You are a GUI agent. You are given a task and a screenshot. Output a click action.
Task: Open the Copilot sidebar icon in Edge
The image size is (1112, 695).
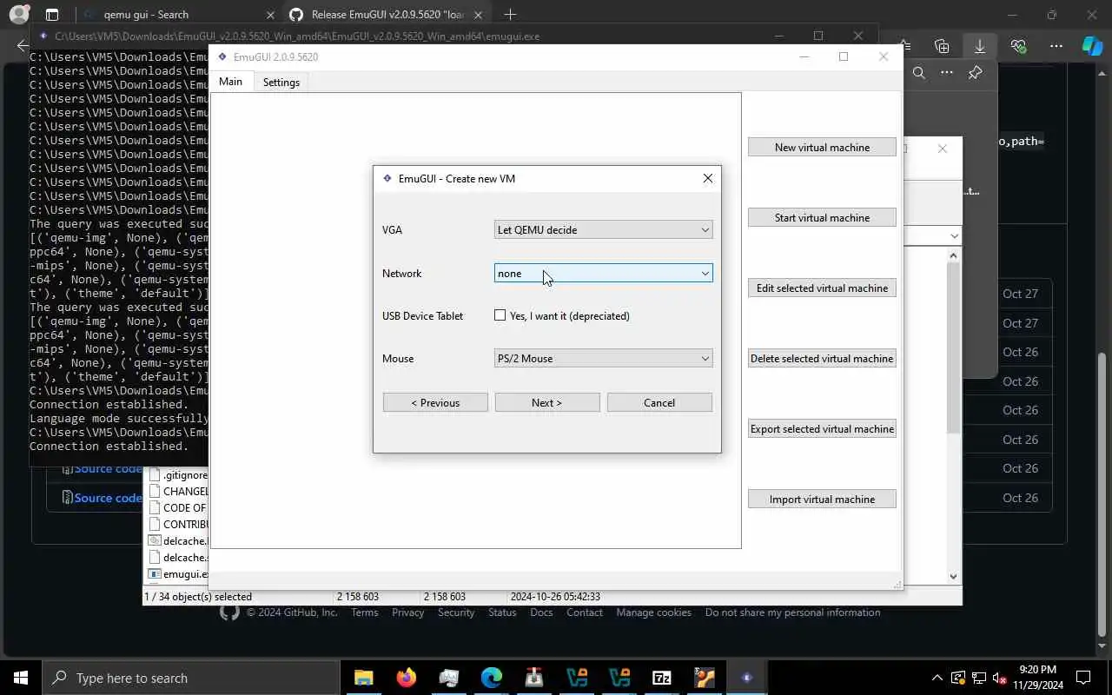click(x=1093, y=46)
